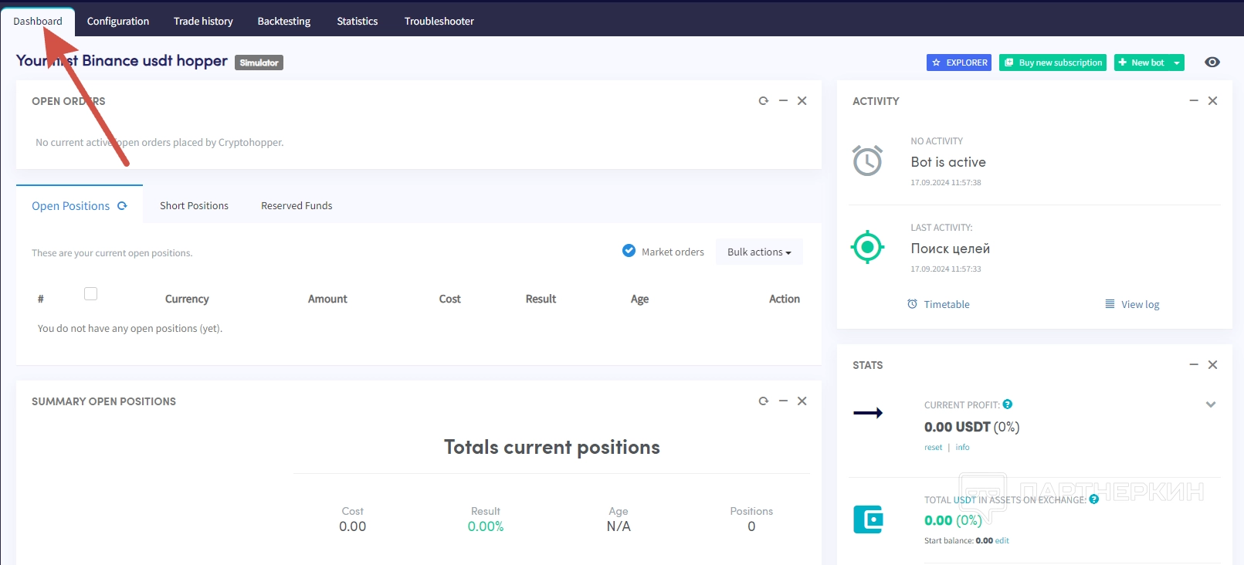The image size is (1244, 565).
Task: Click the hopper name title
Action: click(x=122, y=61)
